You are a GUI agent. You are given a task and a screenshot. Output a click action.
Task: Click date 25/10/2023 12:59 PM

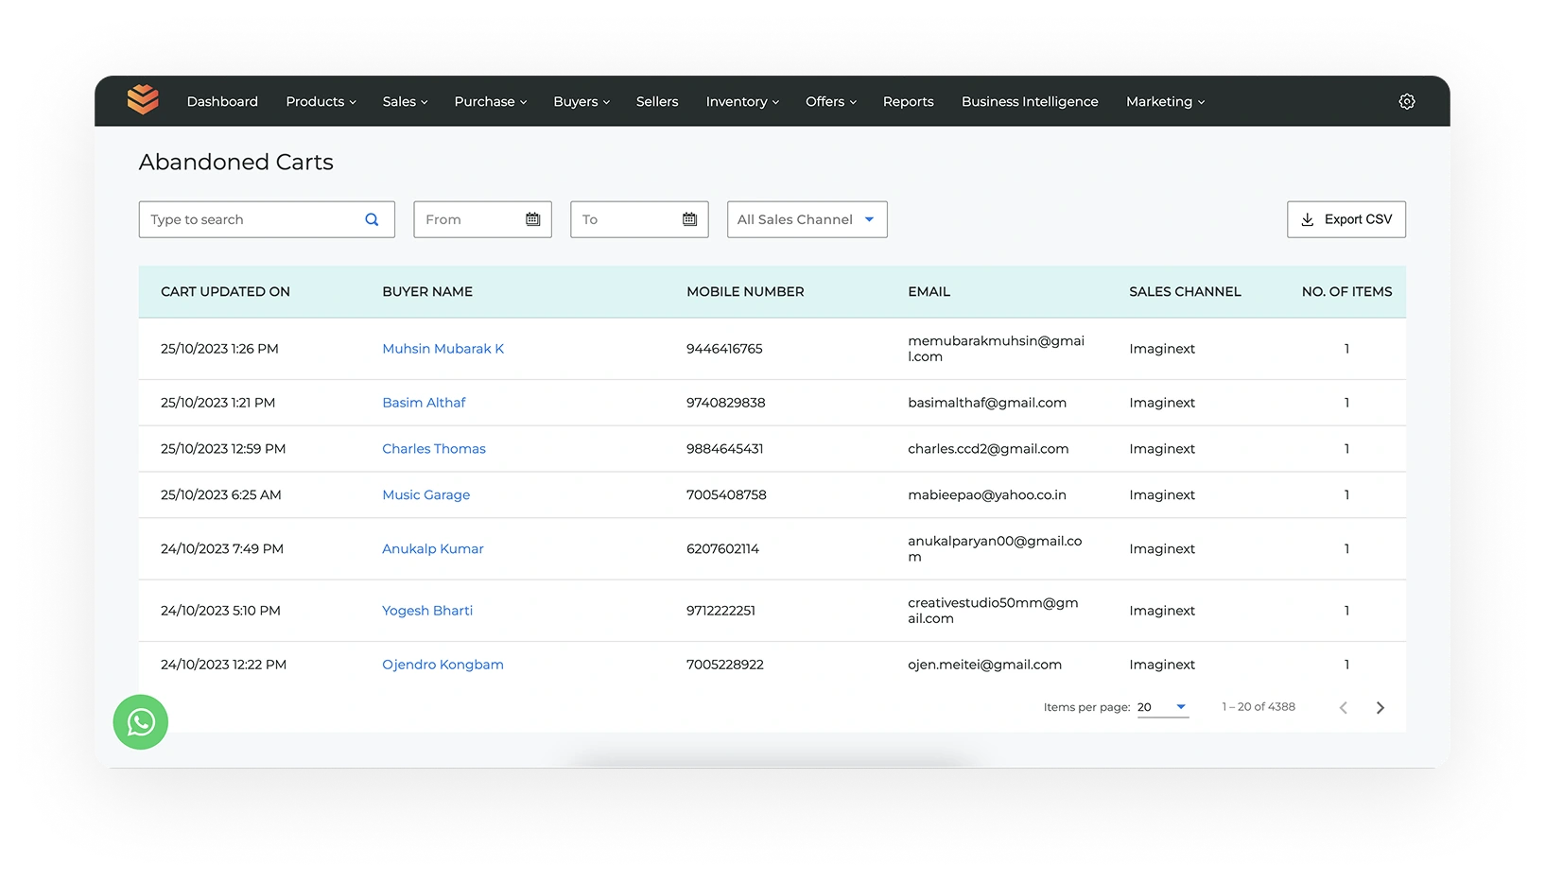tap(223, 449)
